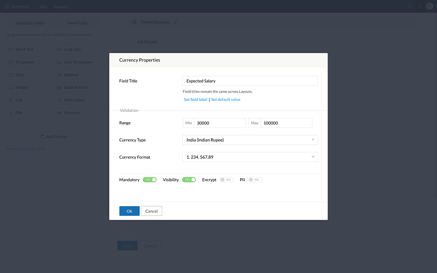Select the User Dropdown field icon
This screenshot has height=273, width=437.
59,62
